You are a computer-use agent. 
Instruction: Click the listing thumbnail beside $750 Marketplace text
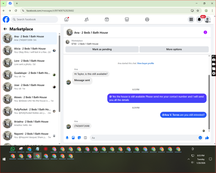[67, 42]
